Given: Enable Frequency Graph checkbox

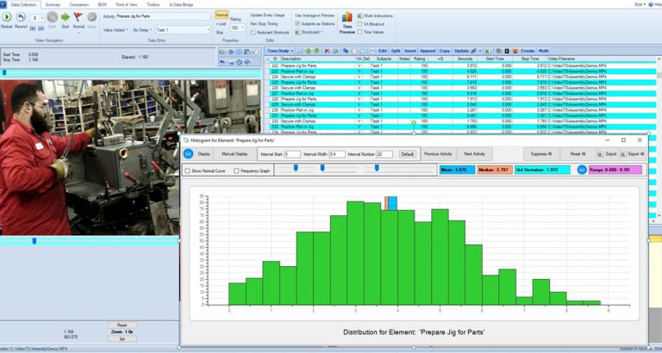Looking at the screenshot, I should tap(236, 170).
